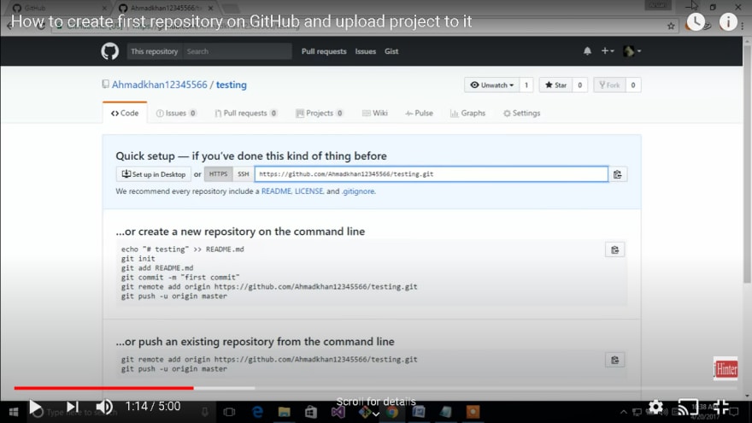The height and width of the screenshot is (423, 752).
Task: Copy the repository URL to clipboard
Action: click(618, 174)
